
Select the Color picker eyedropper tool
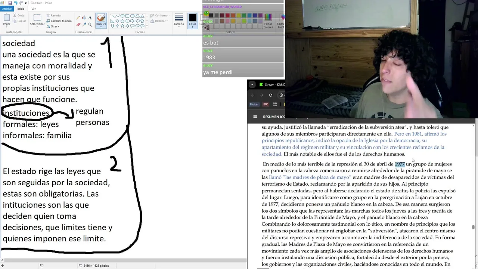[84, 25]
